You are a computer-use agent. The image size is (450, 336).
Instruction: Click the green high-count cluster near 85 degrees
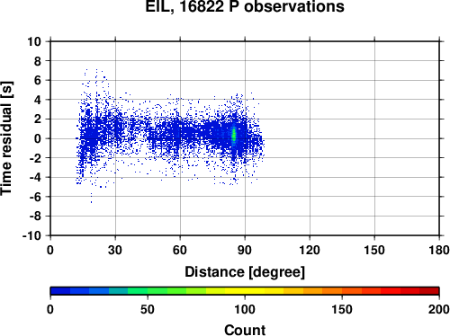pos(234,135)
